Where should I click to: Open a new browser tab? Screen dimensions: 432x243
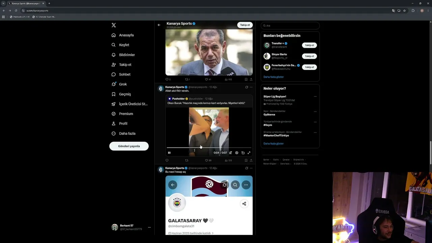point(49,3)
